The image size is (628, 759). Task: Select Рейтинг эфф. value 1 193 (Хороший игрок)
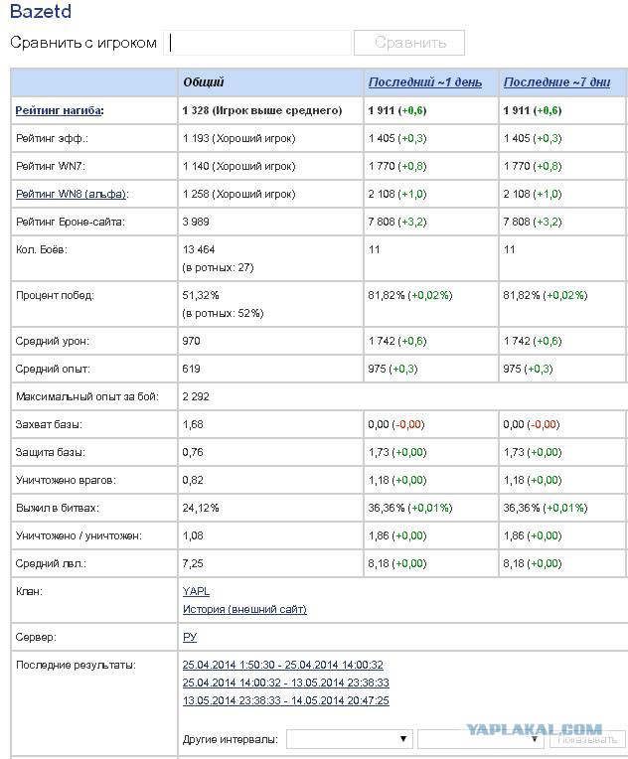pos(238,138)
